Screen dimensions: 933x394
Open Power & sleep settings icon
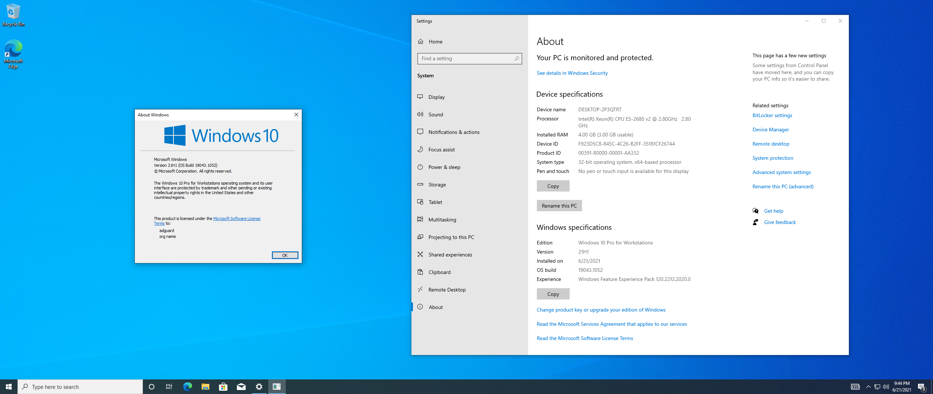(420, 167)
